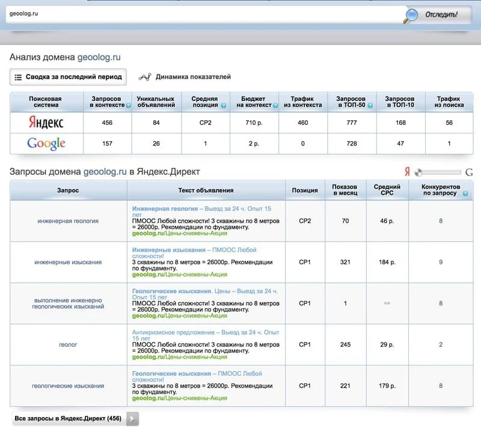This screenshot has height=429, width=481.
Task: Click Яндекс ТОП-50 value 777
Action: click(352, 123)
